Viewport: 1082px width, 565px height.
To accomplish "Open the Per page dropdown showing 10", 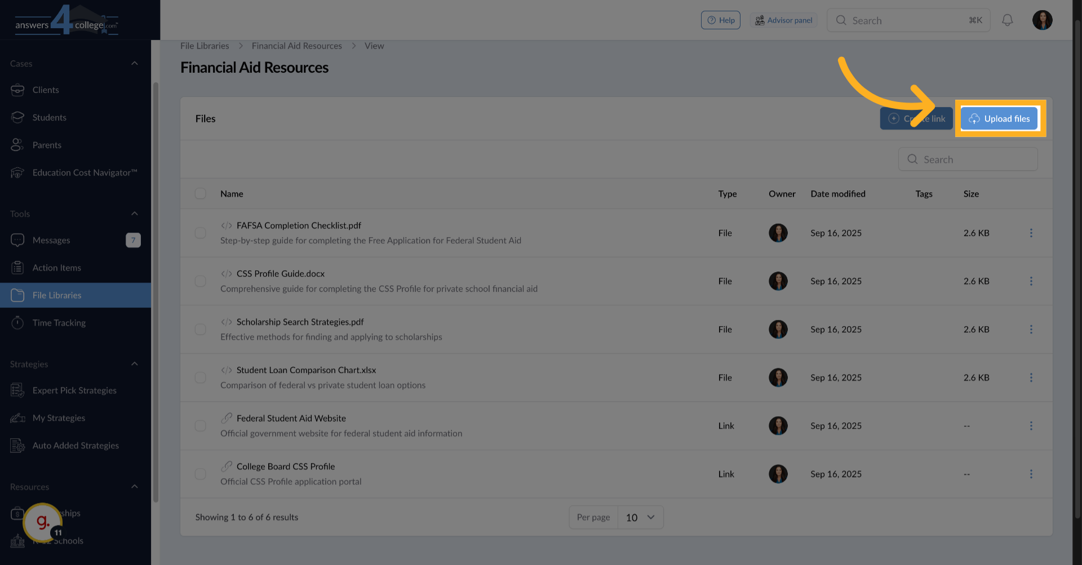I will point(640,517).
